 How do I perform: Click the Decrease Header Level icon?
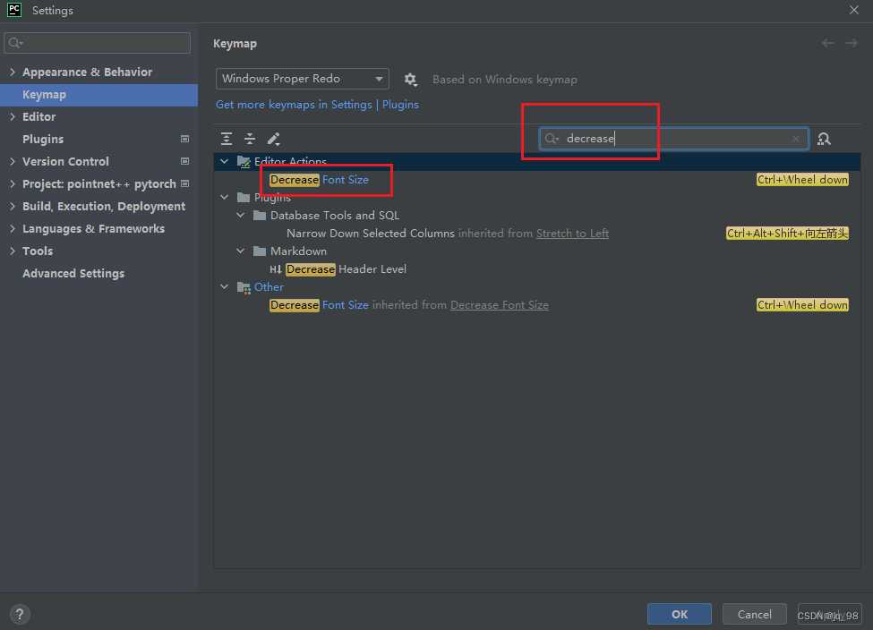coord(276,269)
